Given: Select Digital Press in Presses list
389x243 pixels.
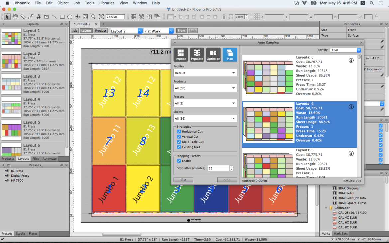Looking at the screenshot, I should click(20, 176).
